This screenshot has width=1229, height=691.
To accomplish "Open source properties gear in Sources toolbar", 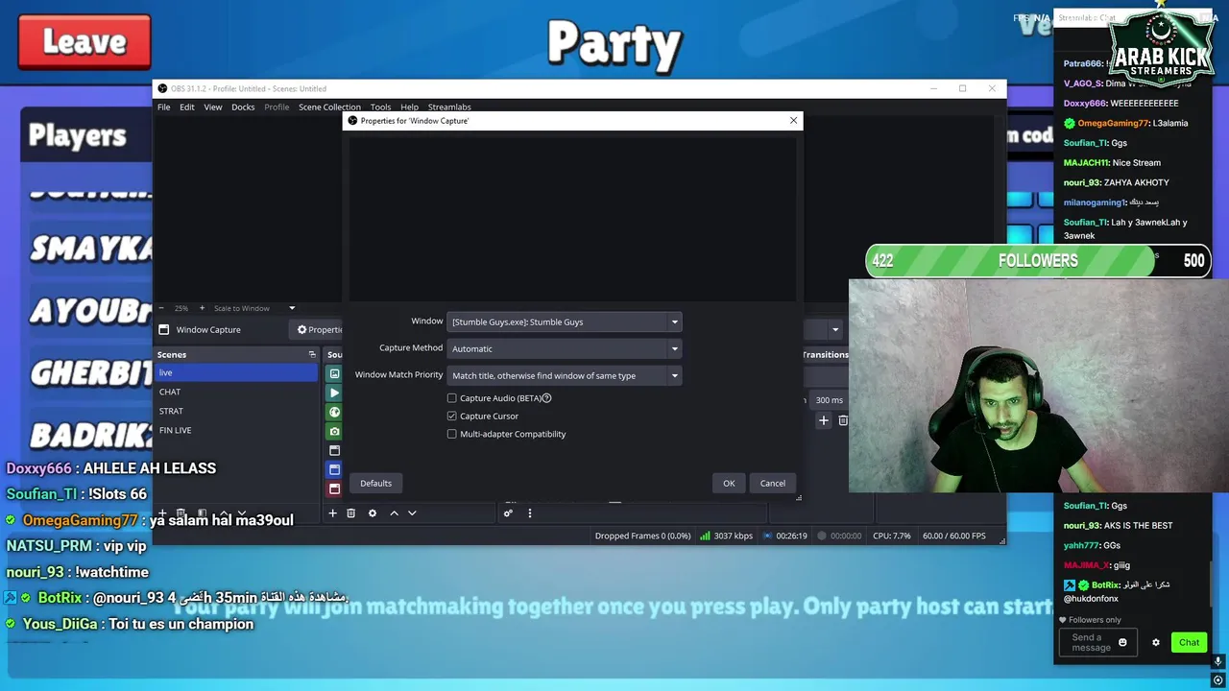I will click(373, 513).
